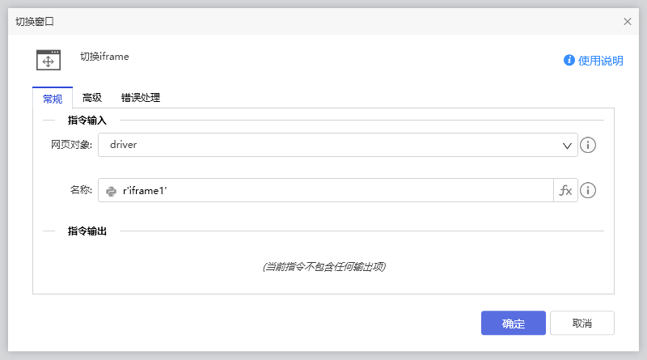Focus the r'iframe1' name input field
This screenshot has width=647, height=360.
(x=332, y=191)
